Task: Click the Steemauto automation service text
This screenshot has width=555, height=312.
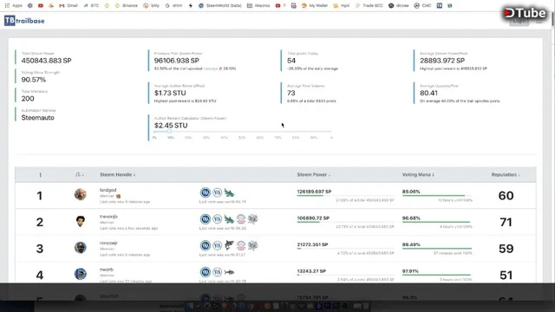Action: point(37,118)
